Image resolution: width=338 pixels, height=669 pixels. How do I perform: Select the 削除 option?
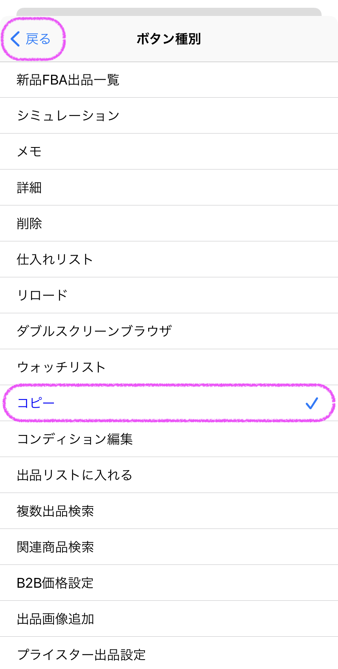[29, 224]
